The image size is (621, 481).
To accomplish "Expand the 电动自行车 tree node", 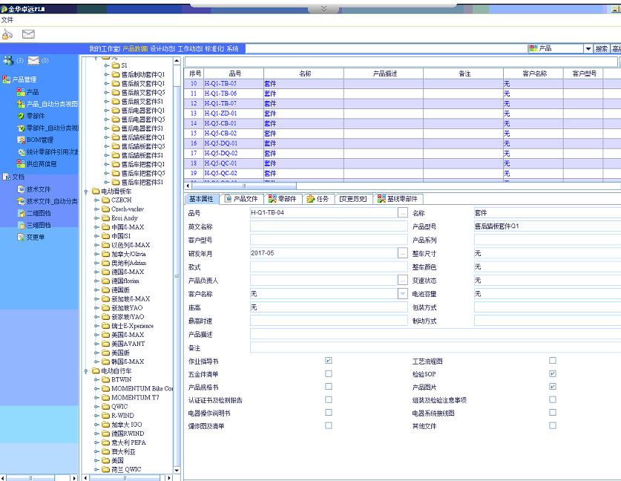I will [88, 370].
